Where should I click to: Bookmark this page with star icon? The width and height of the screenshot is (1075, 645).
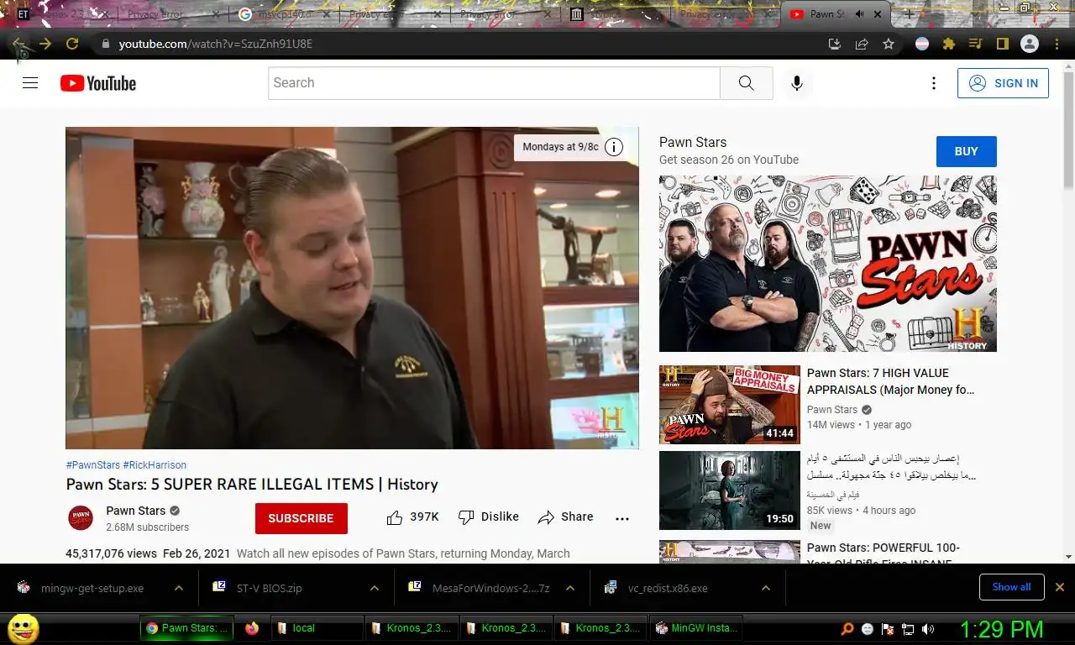[889, 44]
